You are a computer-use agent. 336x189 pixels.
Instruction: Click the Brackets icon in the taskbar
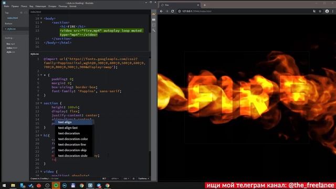[x=90, y=185]
